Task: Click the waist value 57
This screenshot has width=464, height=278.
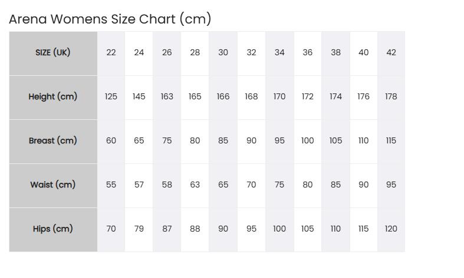Action: tap(139, 186)
